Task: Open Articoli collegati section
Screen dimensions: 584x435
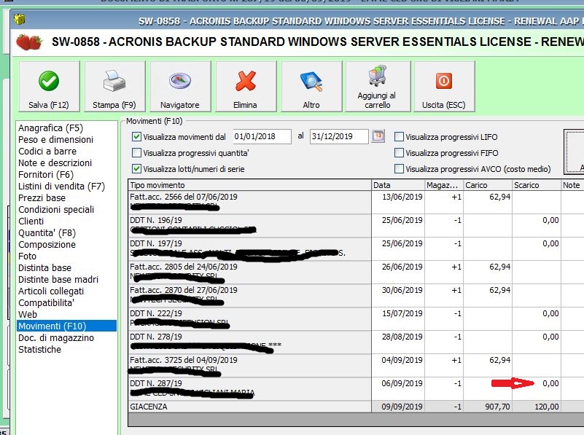Action: click(51, 291)
